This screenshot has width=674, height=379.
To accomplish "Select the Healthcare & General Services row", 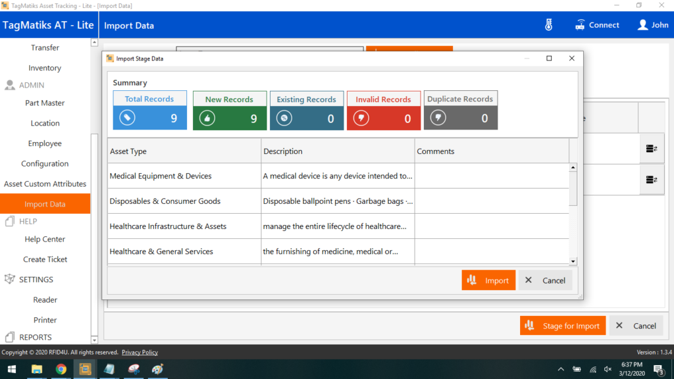I will click(x=338, y=251).
